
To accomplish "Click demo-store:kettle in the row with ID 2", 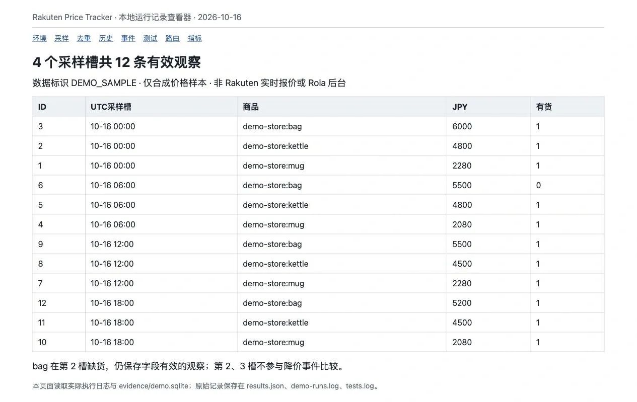I will coord(275,146).
